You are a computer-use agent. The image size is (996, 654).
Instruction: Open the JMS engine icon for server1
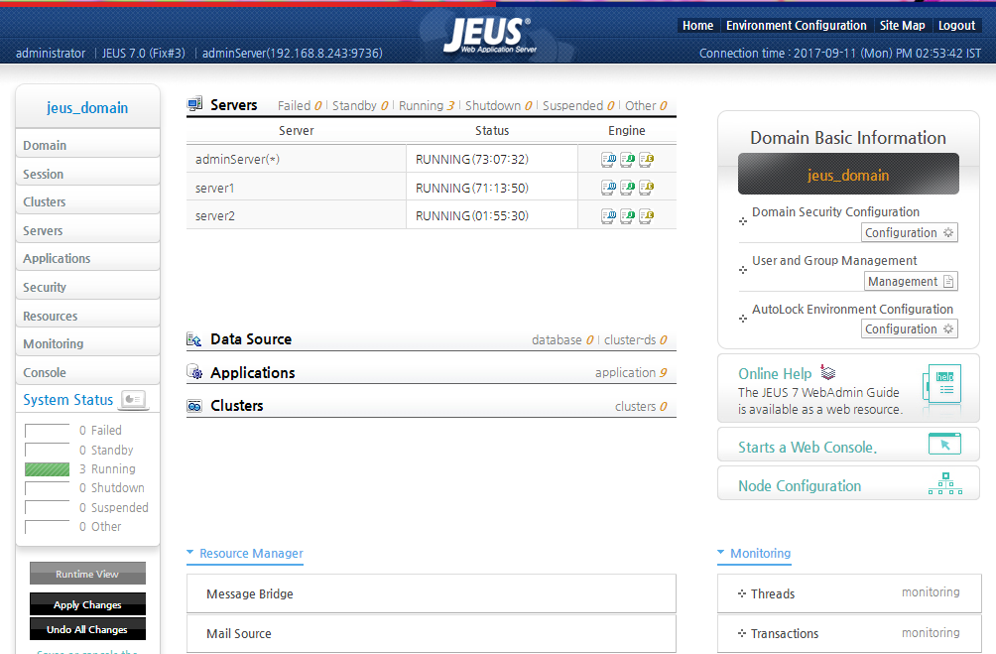click(627, 188)
